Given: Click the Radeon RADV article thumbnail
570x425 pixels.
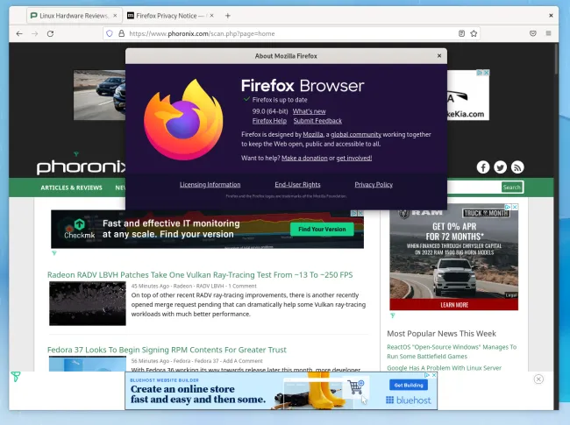Looking at the screenshot, I should pos(88,304).
